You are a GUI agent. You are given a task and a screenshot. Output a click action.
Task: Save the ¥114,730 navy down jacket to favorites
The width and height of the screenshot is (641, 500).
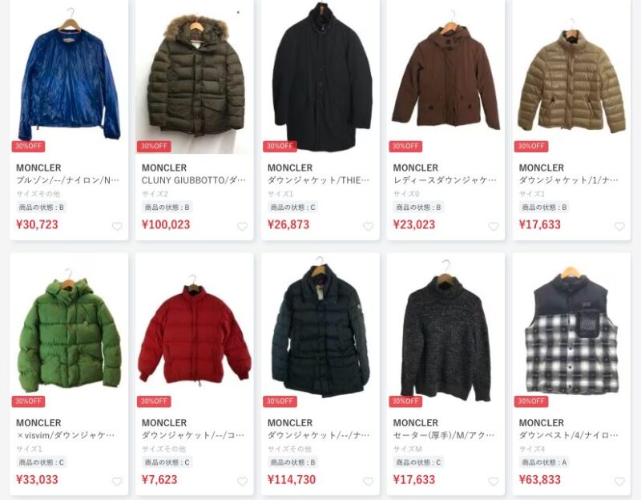pyautogui.click(x=369, y=482)
